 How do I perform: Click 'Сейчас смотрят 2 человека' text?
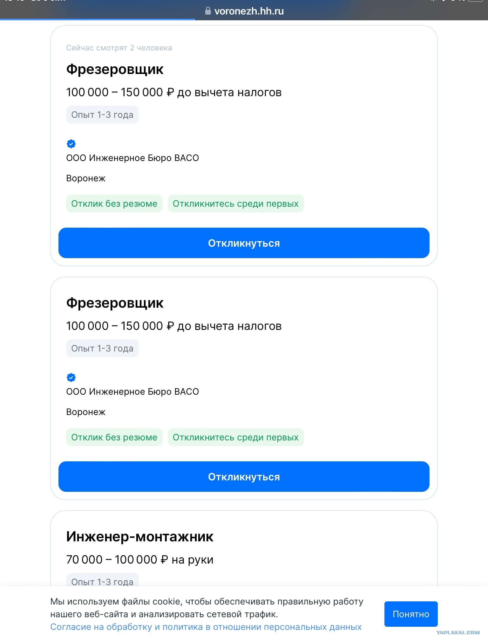(x=119, y=48)
